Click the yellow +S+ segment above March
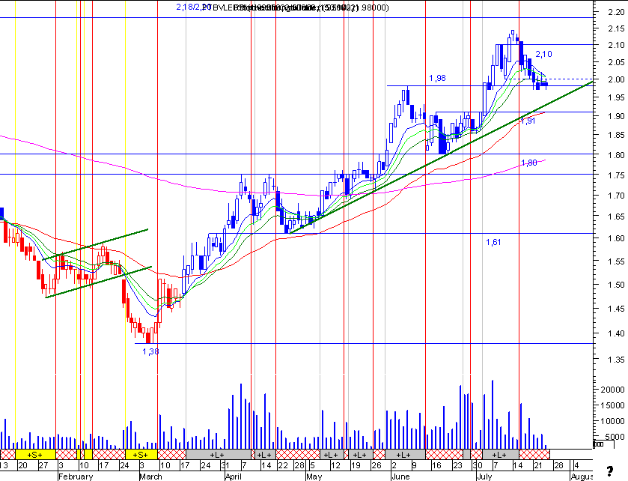628x481 pixels. click(141, 455)
